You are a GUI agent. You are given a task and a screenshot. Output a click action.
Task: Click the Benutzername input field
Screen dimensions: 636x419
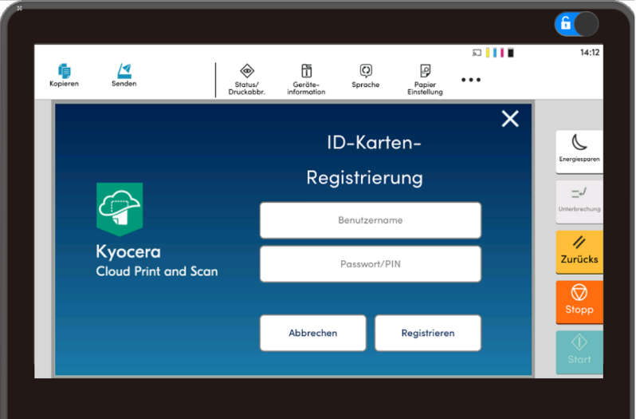pos(371,220)
